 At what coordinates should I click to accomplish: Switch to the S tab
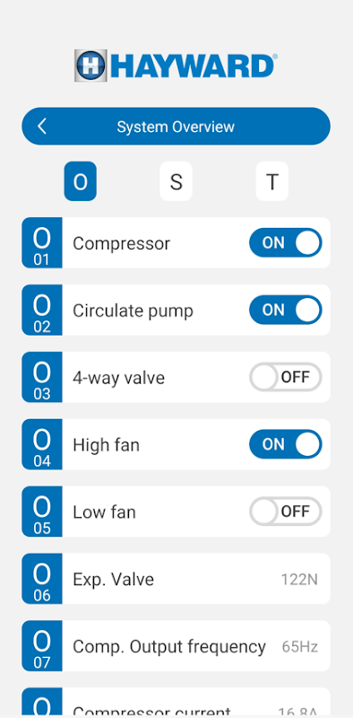click(x=176, y=181)
